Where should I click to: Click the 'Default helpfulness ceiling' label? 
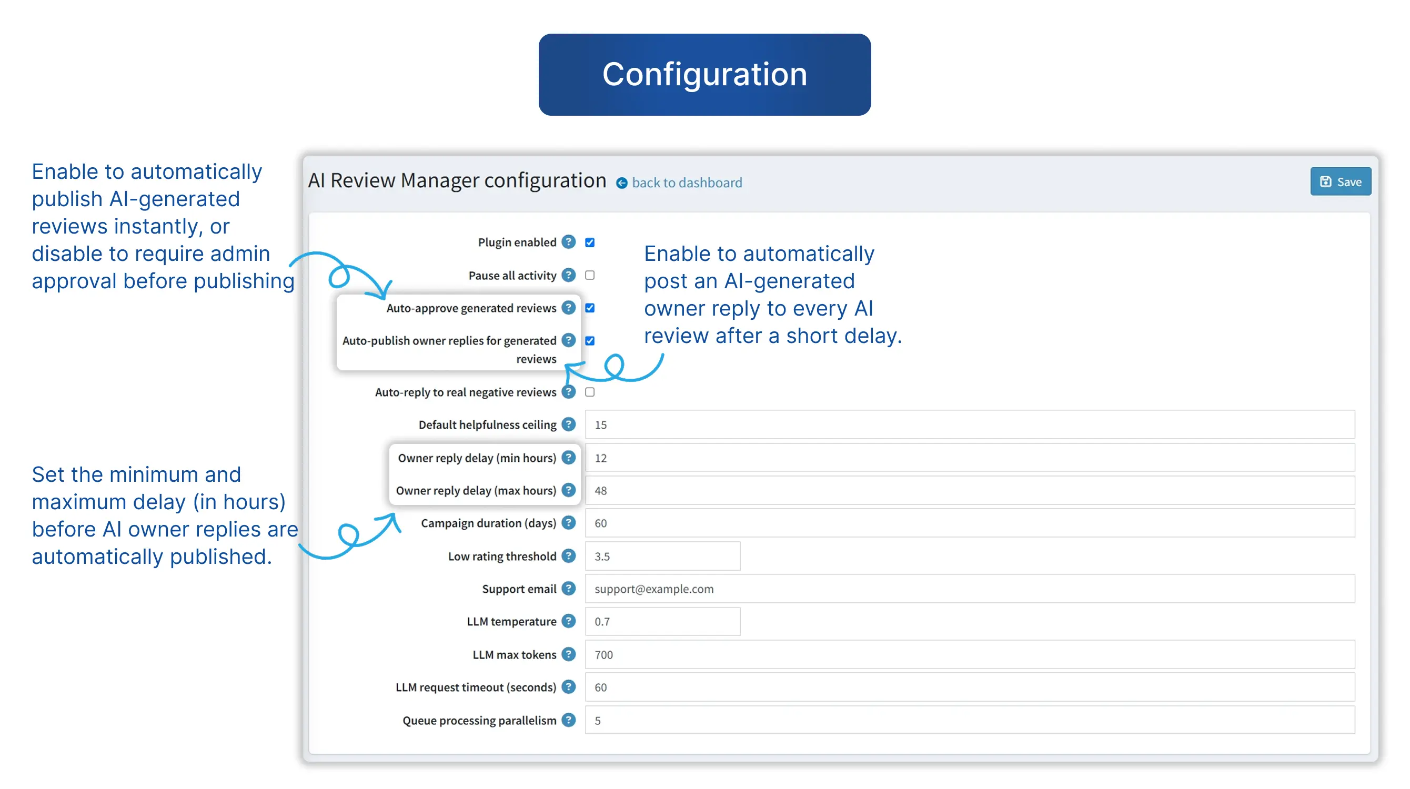click(x=487, y=424)
